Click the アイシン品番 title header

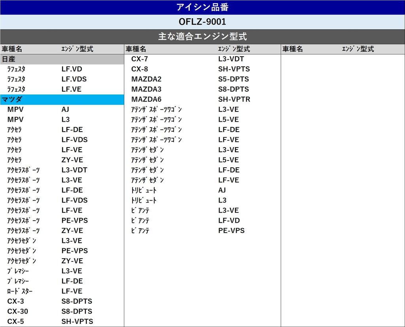pyautogui.click(x=202, y=7)
